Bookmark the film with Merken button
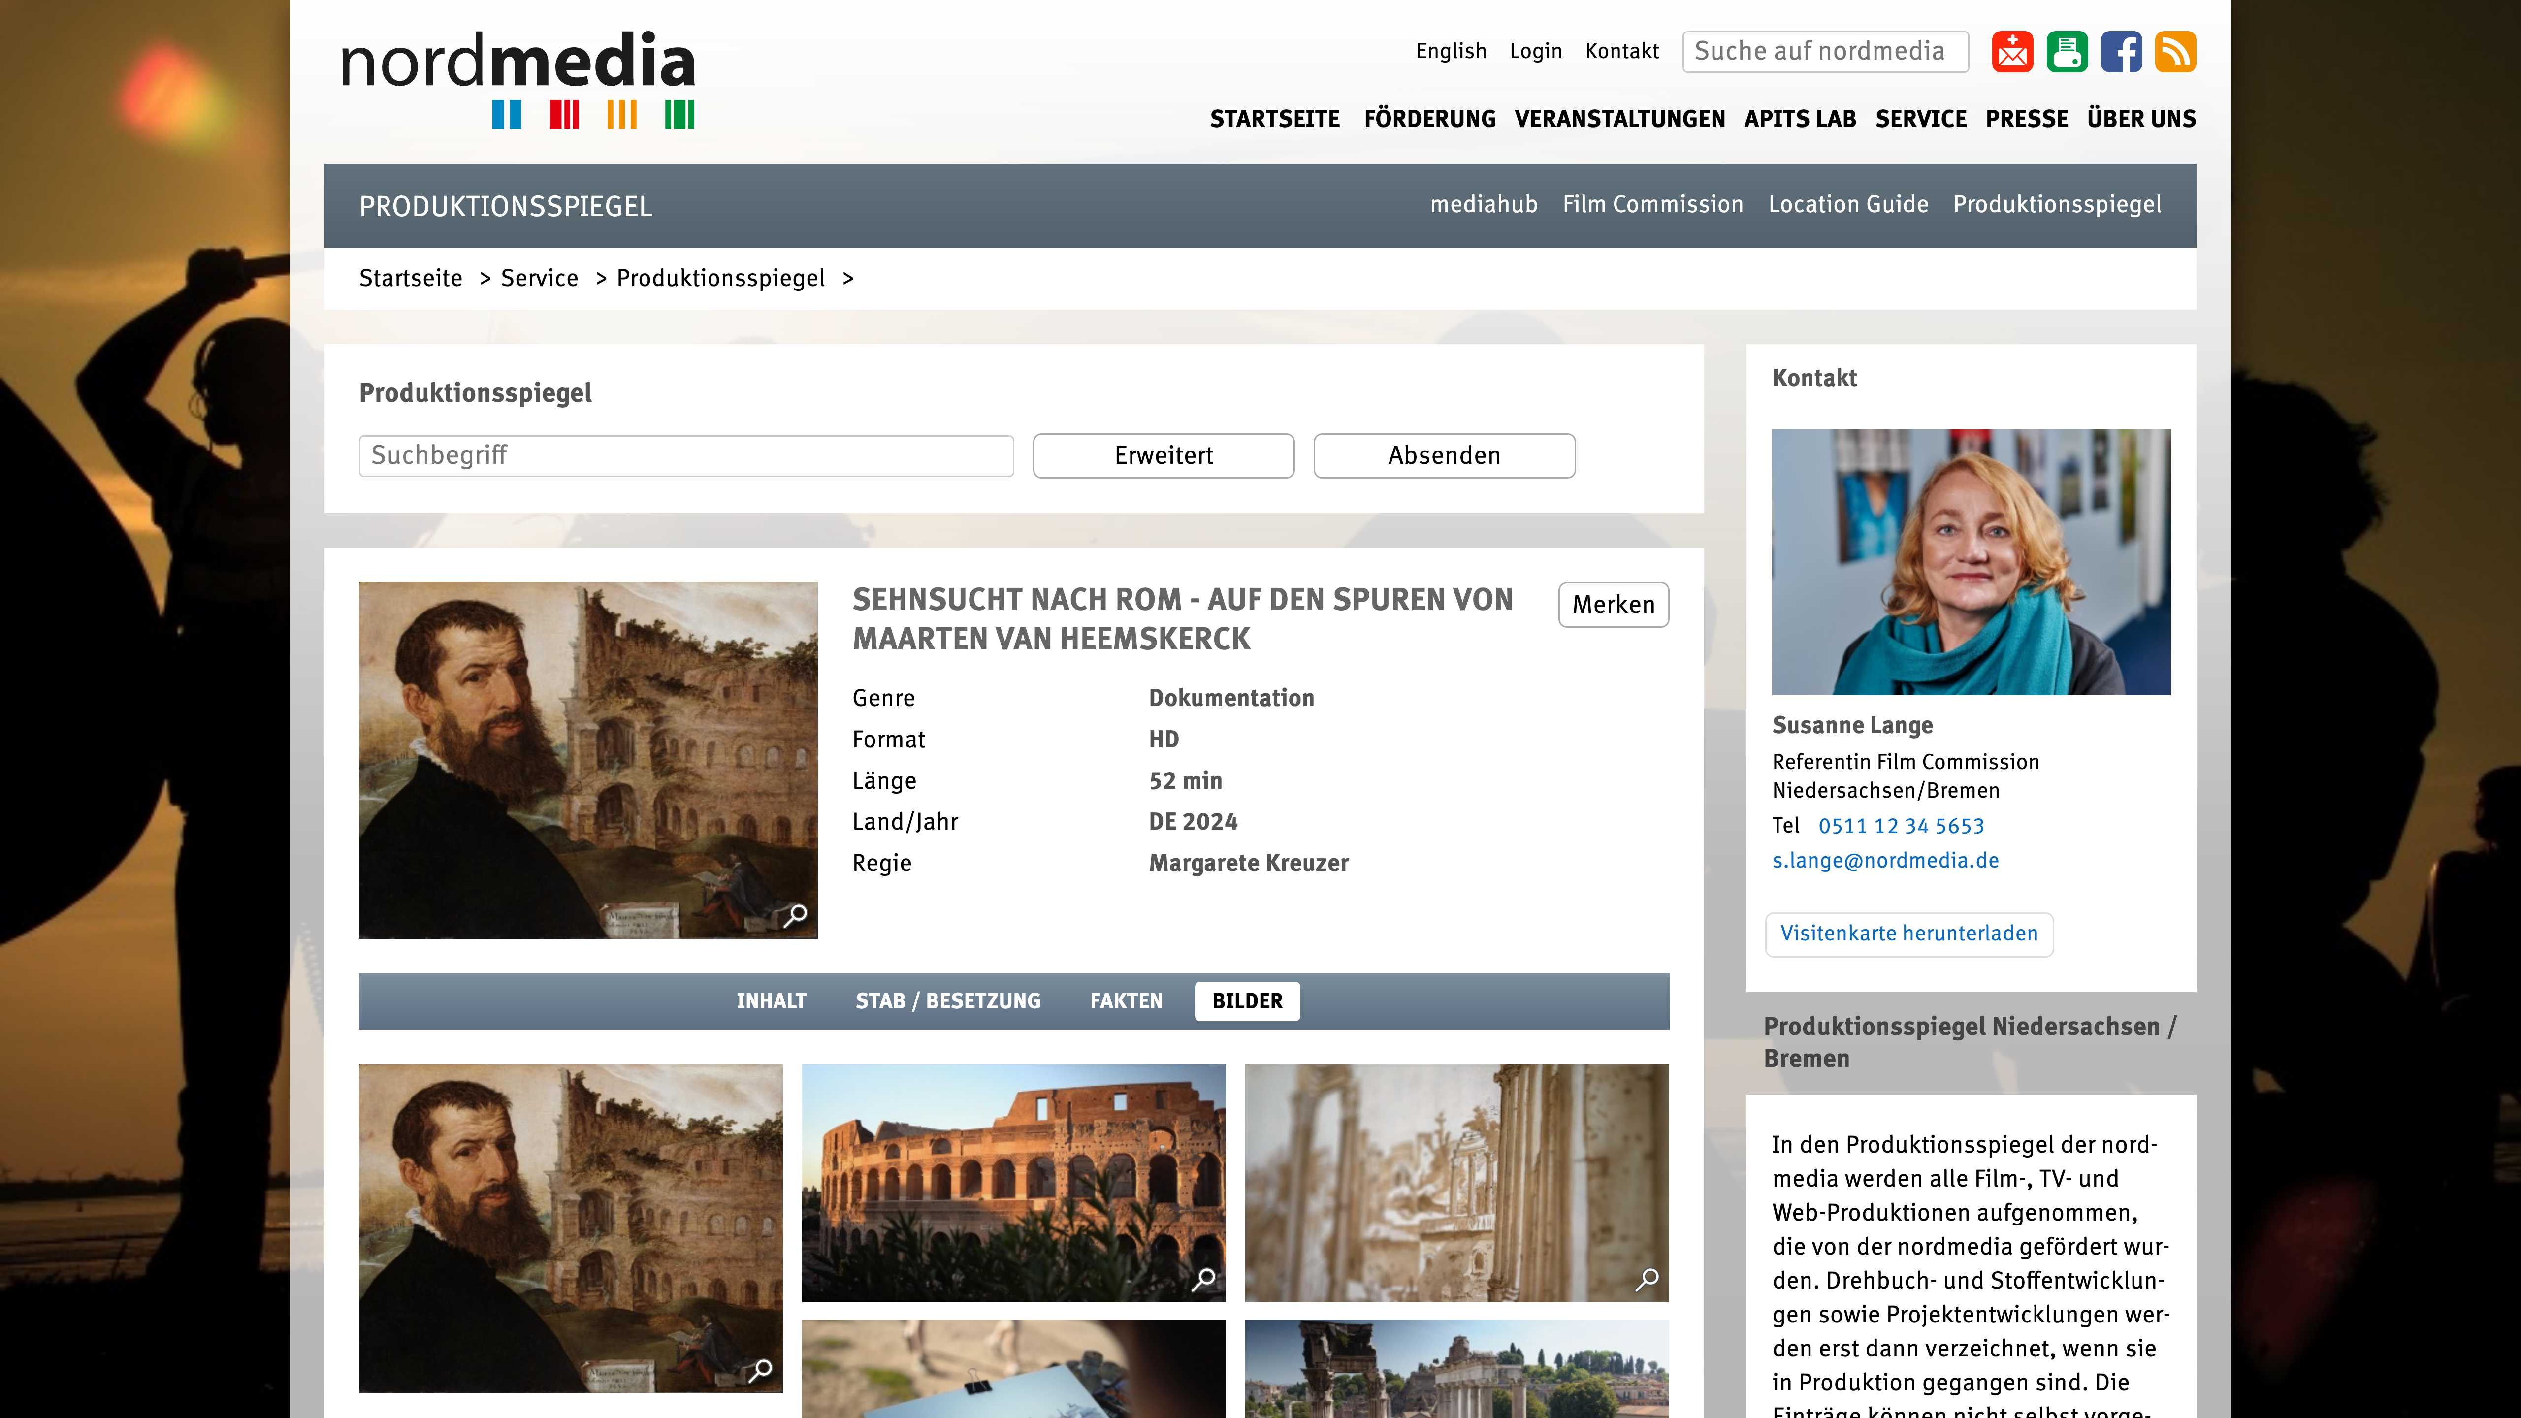This screenshot has height=1418, width=2521. (x=1614, y=605)
